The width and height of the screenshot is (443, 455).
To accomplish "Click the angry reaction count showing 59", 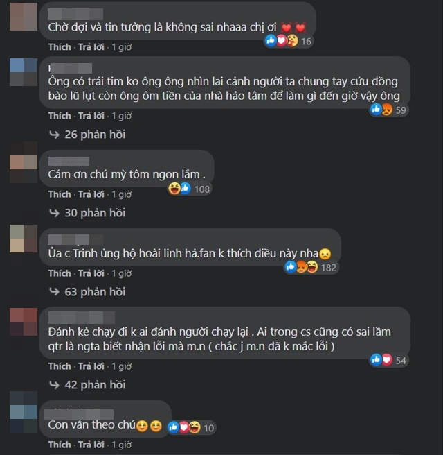I will point(389,110).
